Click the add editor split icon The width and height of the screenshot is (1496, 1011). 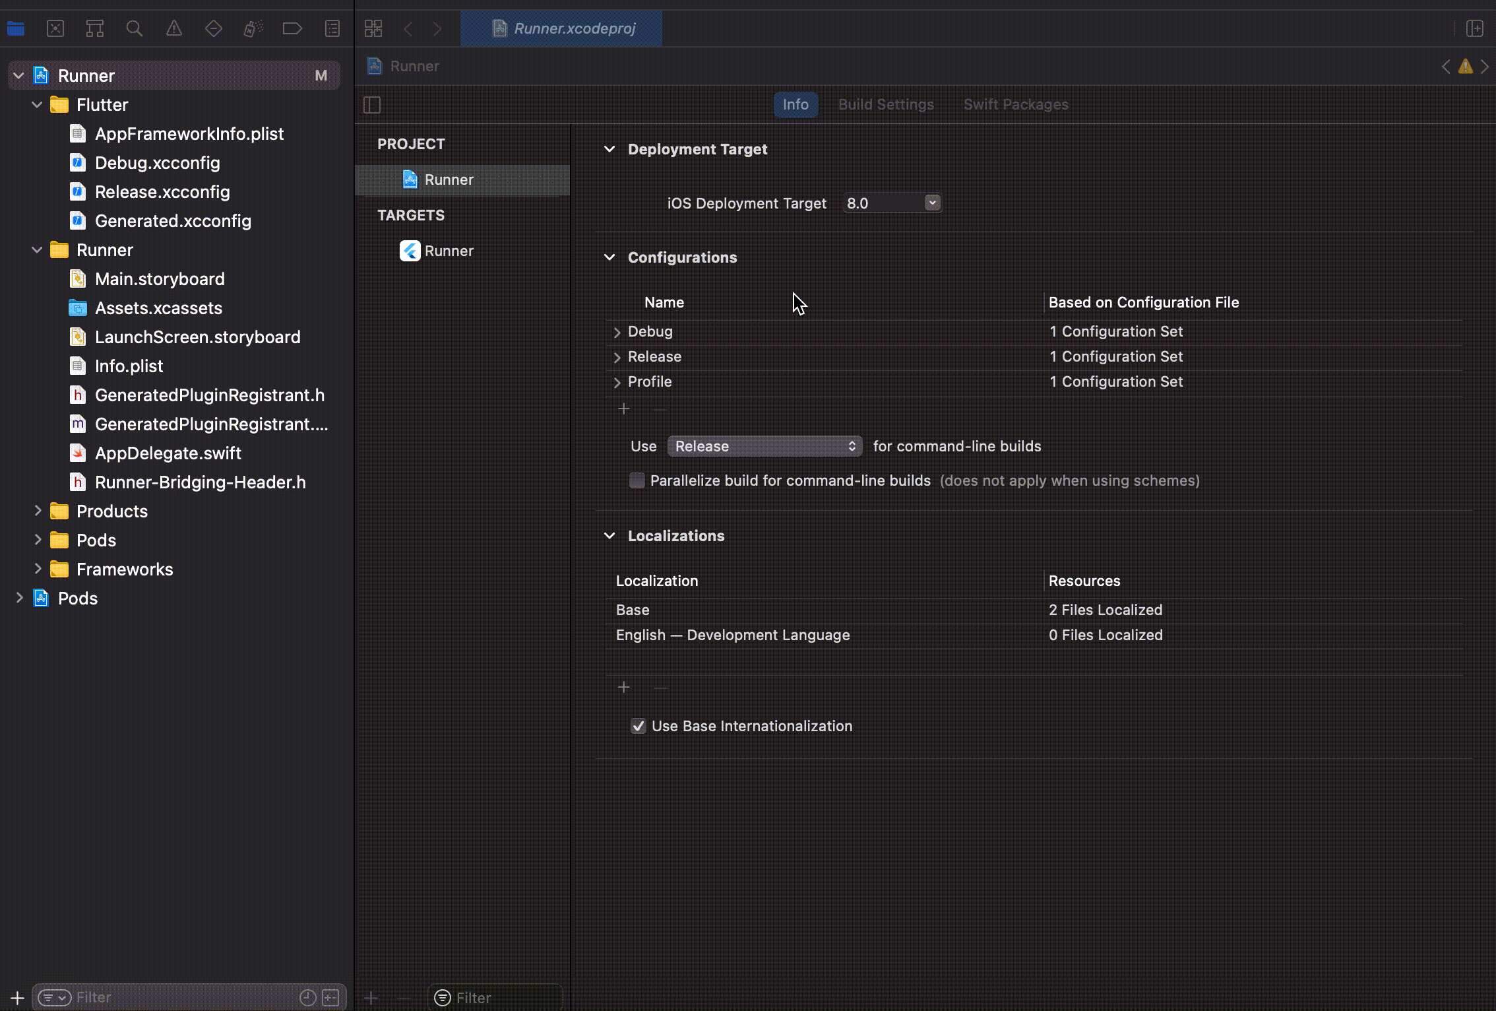pyautogui.click(x=1474, y=28)
